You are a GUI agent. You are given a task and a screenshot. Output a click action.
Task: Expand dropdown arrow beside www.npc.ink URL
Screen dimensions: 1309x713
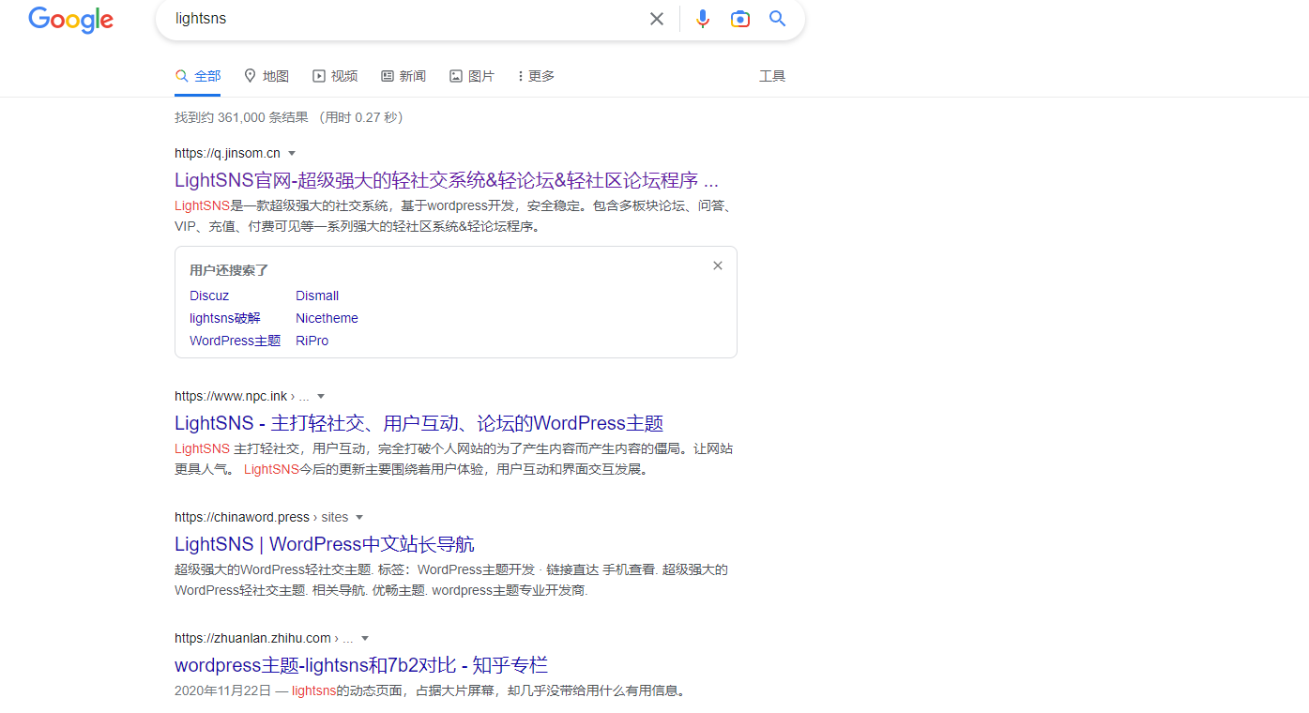[x=321, y=396]
